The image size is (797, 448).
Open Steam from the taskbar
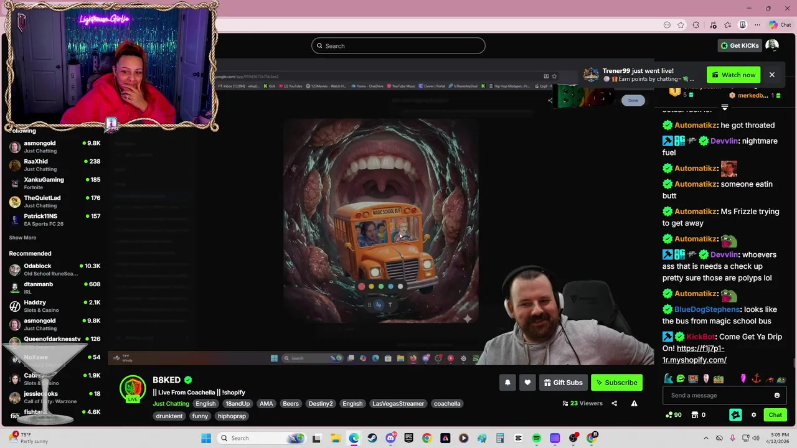click(x=372, y=438)
